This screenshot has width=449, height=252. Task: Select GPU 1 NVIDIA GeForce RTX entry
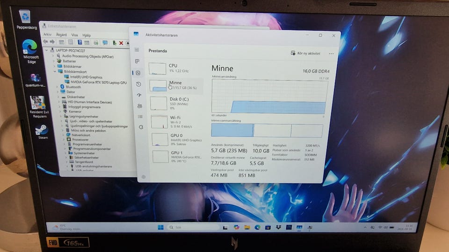click(178, 157)
